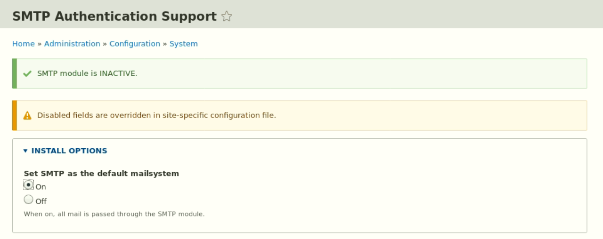Click empty space in the green status box
The width and height of the screenshot is (603, 239).
(x=358, y=74)
